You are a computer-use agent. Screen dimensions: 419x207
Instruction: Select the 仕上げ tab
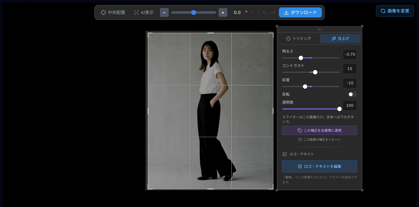[340, 39]
